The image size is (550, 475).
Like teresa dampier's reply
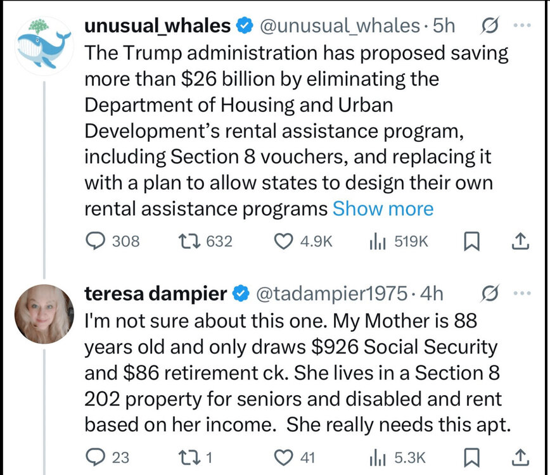click(285, 457)
